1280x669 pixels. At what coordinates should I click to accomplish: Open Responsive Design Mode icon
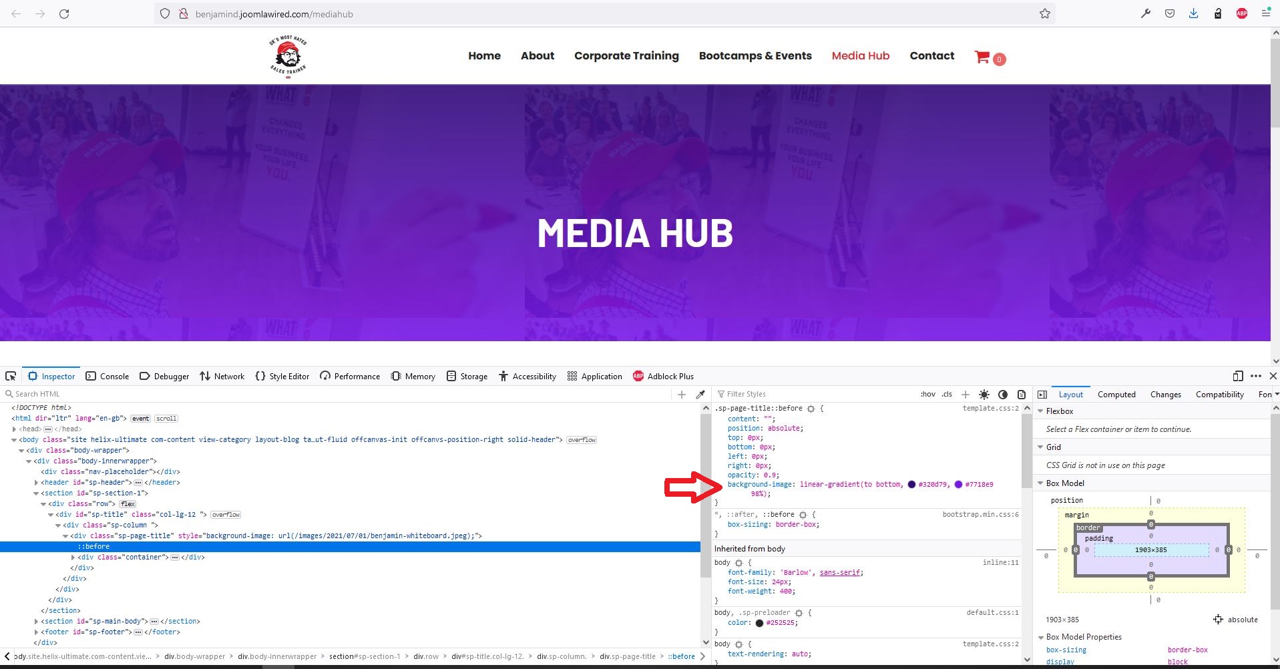tap(1237, 376)
